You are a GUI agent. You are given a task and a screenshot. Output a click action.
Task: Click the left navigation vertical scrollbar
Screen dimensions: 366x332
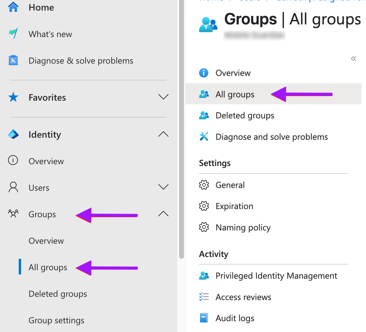tap(181, 129)
